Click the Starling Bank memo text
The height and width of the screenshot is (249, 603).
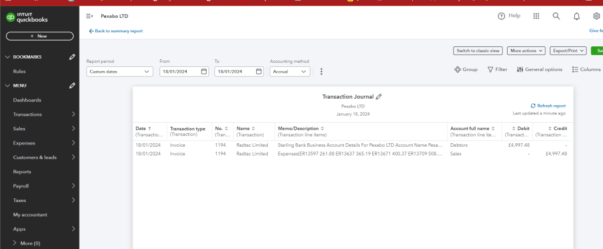pos(360,146)
